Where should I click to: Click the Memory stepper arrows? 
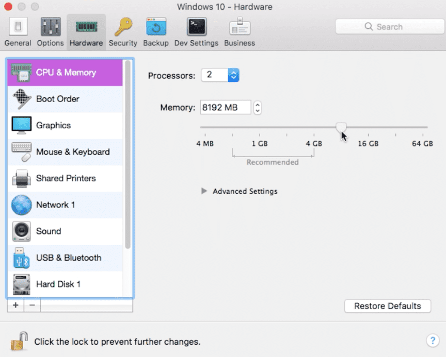(258, 108)
